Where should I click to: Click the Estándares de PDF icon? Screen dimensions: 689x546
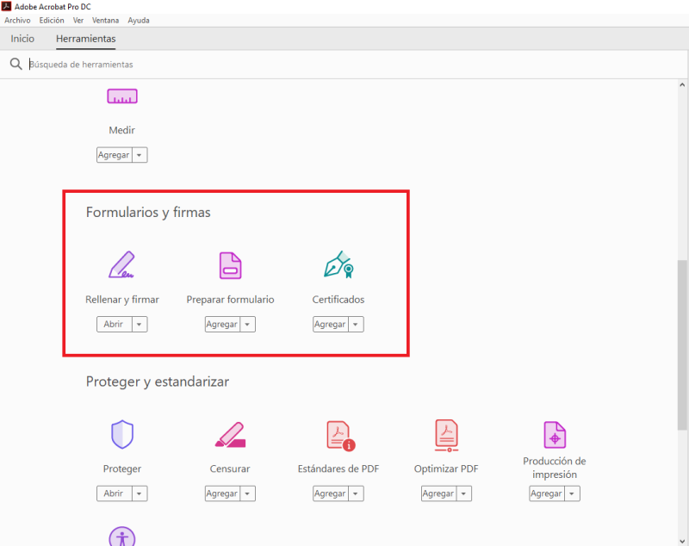click(338, 435)
